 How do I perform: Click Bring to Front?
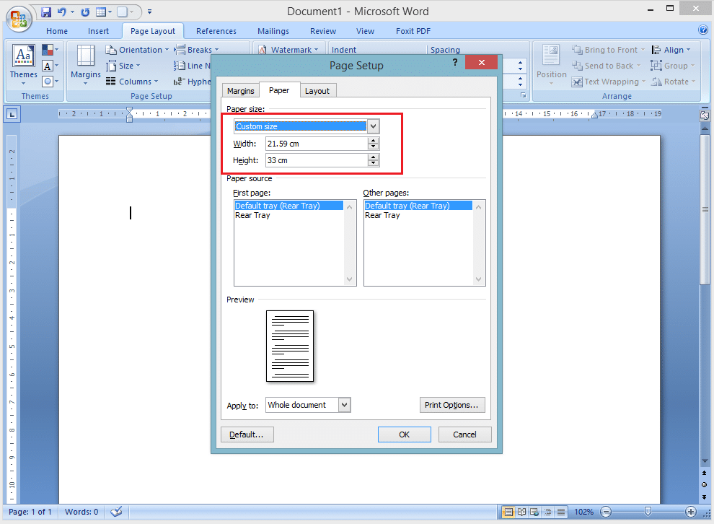click(x=609, y=50)
